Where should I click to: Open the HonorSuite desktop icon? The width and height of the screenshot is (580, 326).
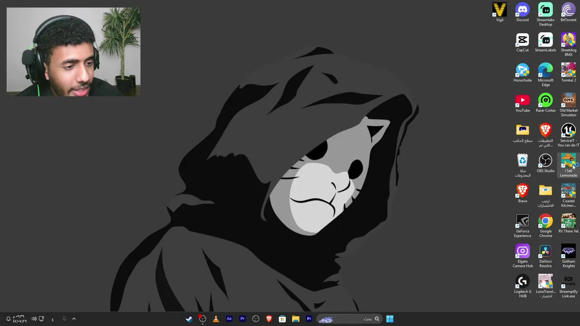point(522,73)
